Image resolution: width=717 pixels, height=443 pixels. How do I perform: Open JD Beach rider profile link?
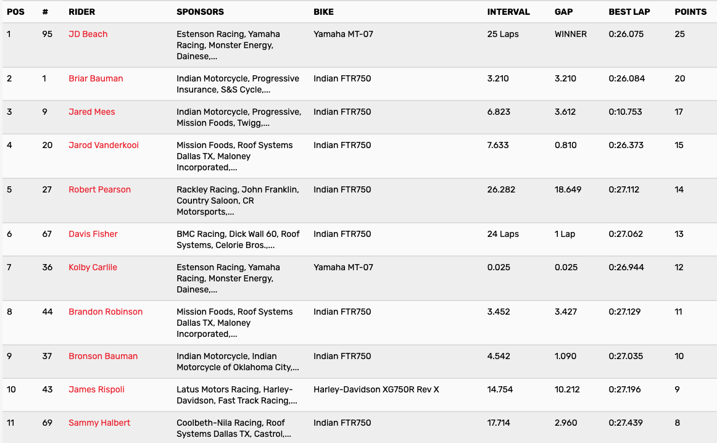pos(88,34)
